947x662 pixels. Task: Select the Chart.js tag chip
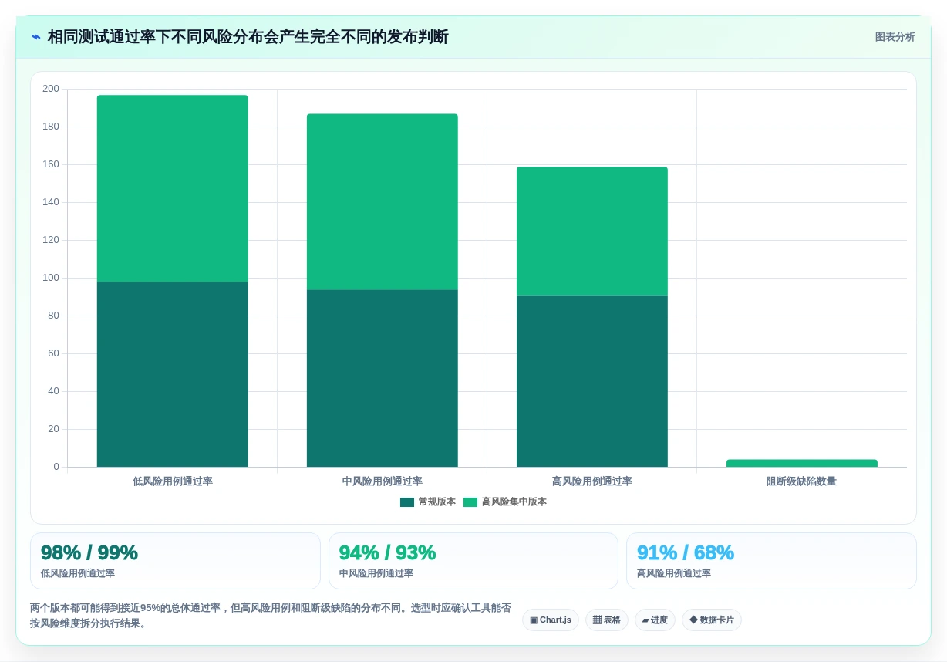pos(551,620)
